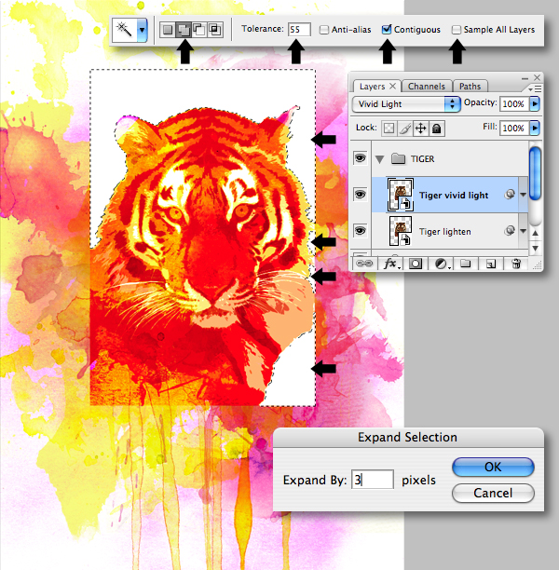Viewport: 559px width, 570px height.
Task: Close the Layers tab with its X
Action: click(393, 87)
